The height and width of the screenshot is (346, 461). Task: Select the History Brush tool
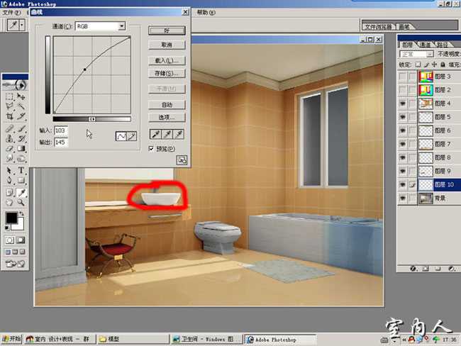click(21, 138)
